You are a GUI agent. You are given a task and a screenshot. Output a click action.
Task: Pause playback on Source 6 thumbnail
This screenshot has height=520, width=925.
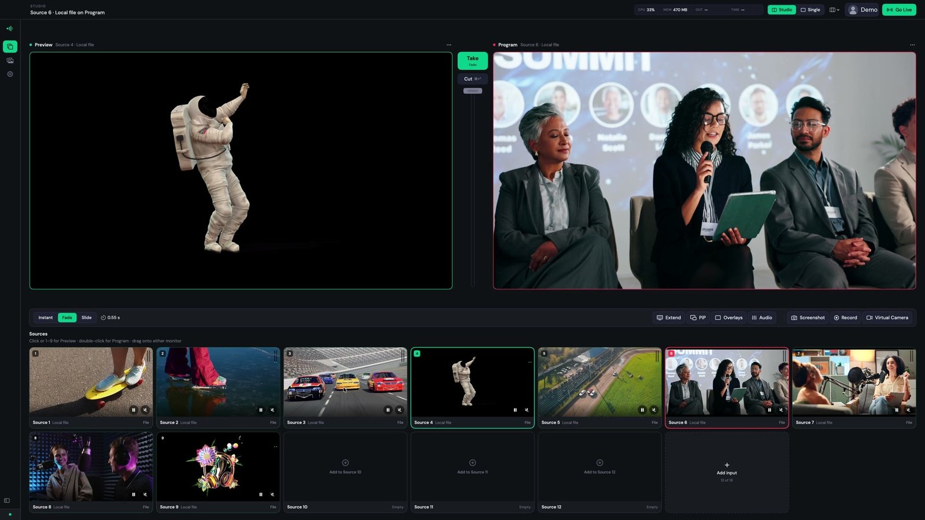click(x=769, y=410)
